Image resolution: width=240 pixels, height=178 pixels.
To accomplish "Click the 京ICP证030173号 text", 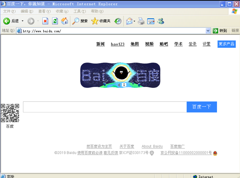I will coord(134,153).
